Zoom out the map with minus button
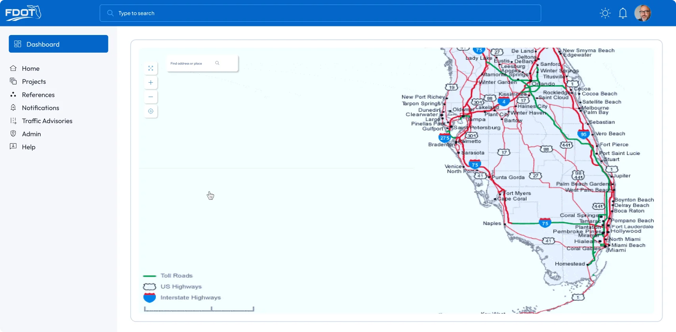This screenshot has height=332, width=676. pyautogui.click(x=151, y=97)
